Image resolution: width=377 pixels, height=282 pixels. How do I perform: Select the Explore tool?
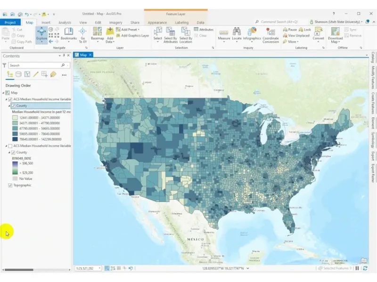click(41, 33)
